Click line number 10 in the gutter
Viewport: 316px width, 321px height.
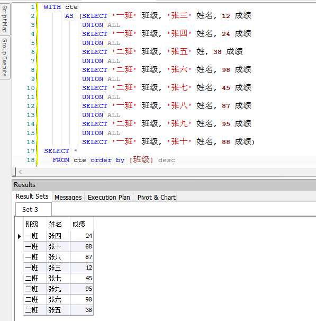pyautogui.click(x=31, y=88)
